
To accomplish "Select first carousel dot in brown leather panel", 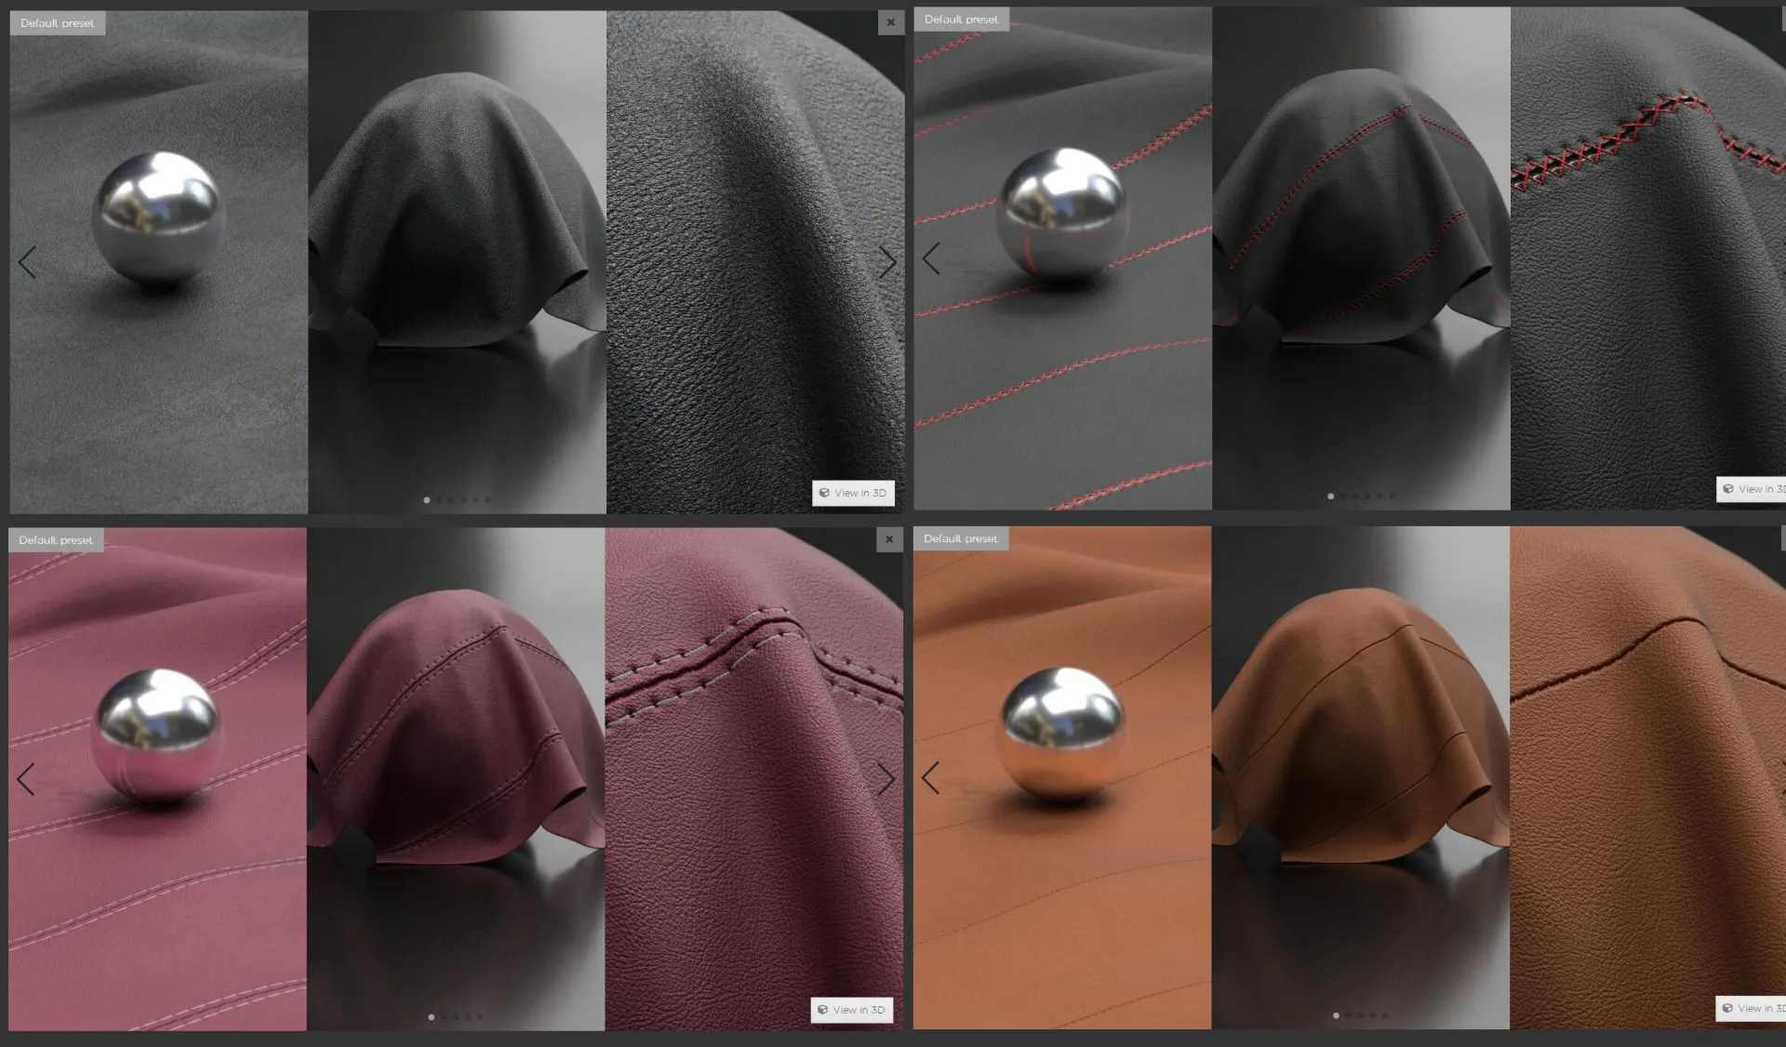I will pos(1336,1015).
